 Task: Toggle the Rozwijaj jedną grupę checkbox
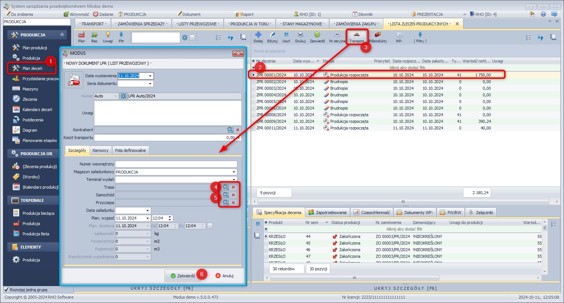click(6, 289)
